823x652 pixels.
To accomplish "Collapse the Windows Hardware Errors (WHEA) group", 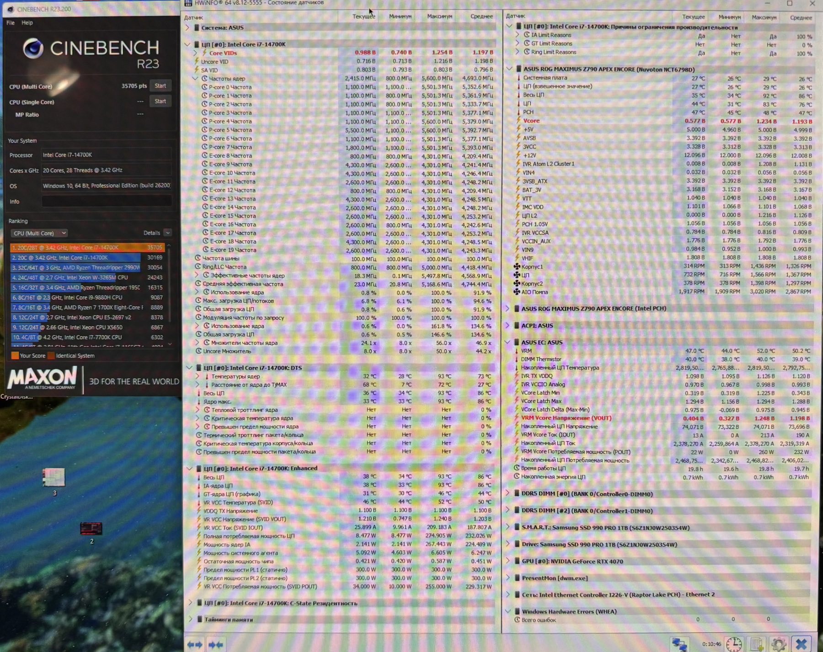I will coord(508,611).
